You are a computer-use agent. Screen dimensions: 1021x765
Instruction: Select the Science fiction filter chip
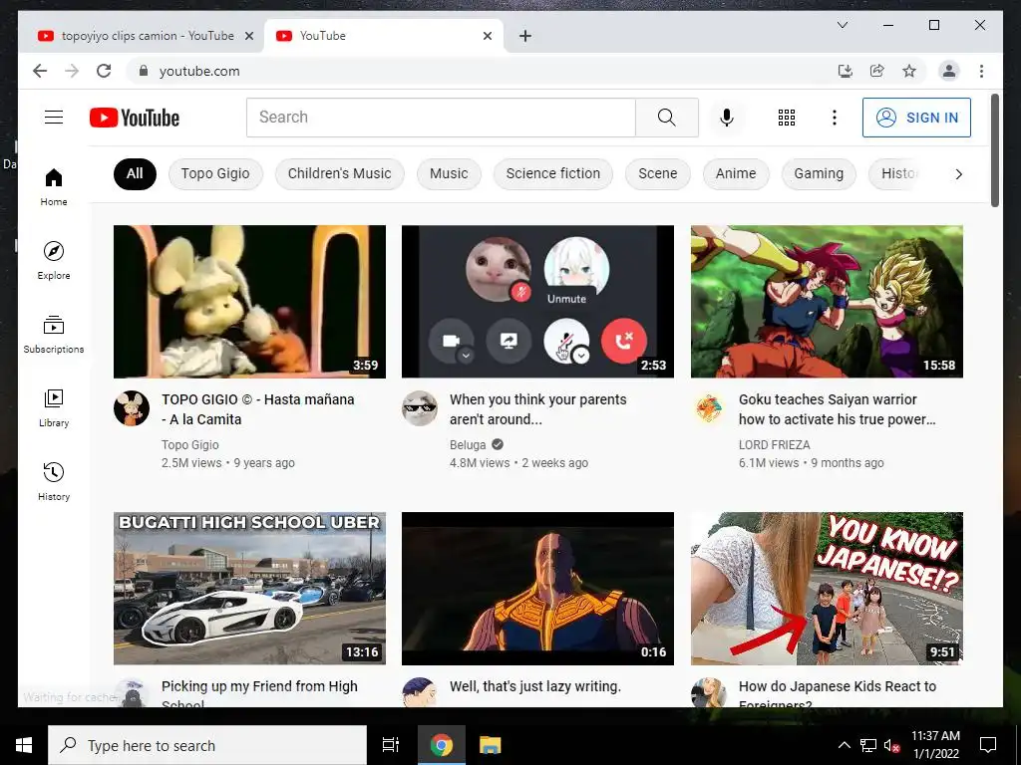click(552, 173)
